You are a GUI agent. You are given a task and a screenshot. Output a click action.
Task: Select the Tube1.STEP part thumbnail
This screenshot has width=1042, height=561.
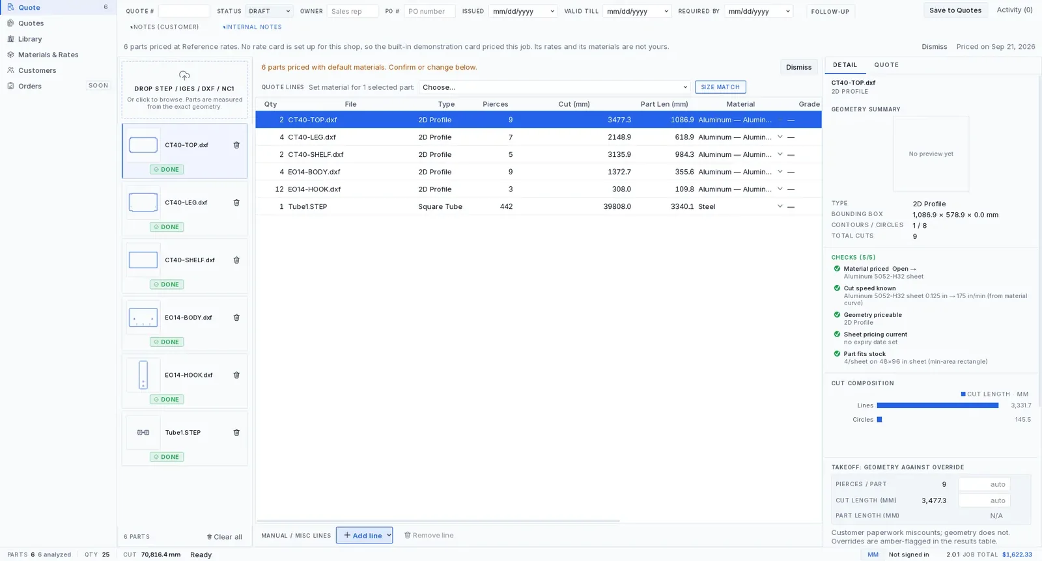pyautogui.click(x=143, y=432)
